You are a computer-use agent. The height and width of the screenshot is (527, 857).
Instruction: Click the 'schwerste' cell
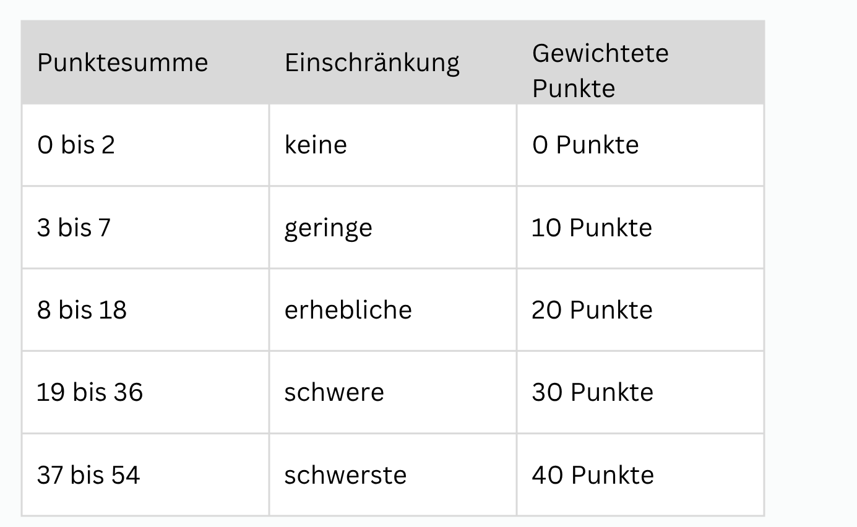tap(393, 475)
